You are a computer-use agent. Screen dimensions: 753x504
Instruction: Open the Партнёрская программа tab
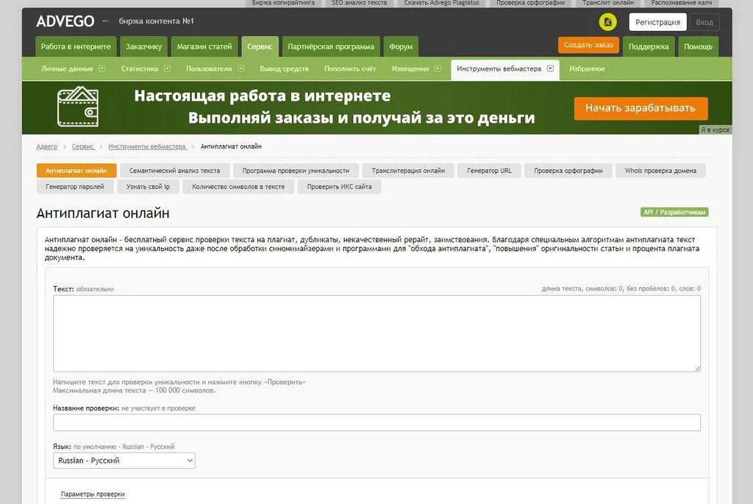click(x=331, y=46)
